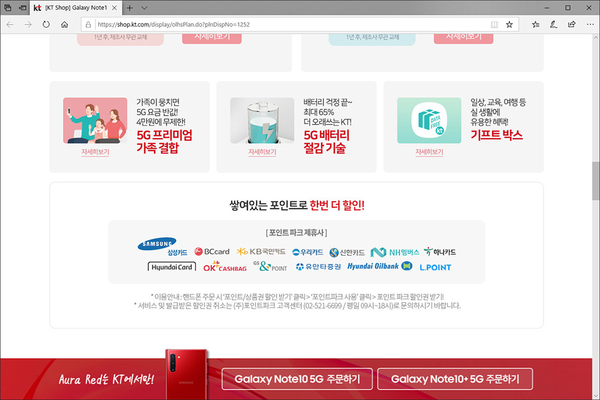Open browser settings and more menu
This screenshot has width=600, height=400.
pyautogui.click(x=590, y=25)
